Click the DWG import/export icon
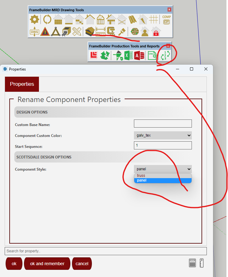 34,32
